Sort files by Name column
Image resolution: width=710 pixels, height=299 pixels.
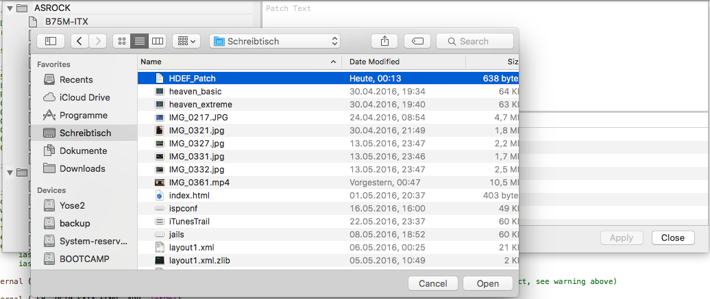pos(239,62)
